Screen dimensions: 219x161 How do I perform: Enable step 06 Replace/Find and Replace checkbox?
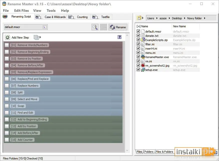[x=7, y=79]
